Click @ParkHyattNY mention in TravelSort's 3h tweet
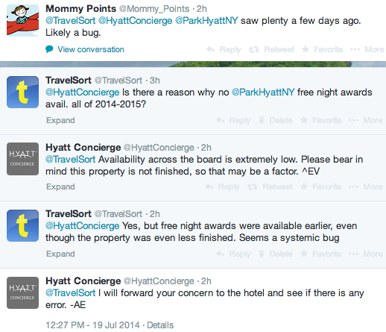Screen dimensions: 386x332 263,93
